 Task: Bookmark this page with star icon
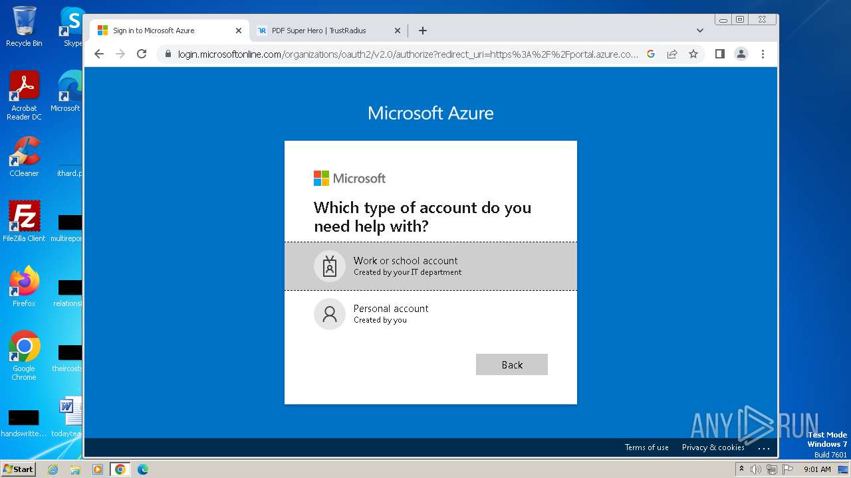pyautogui.click(x=693, y=54)
